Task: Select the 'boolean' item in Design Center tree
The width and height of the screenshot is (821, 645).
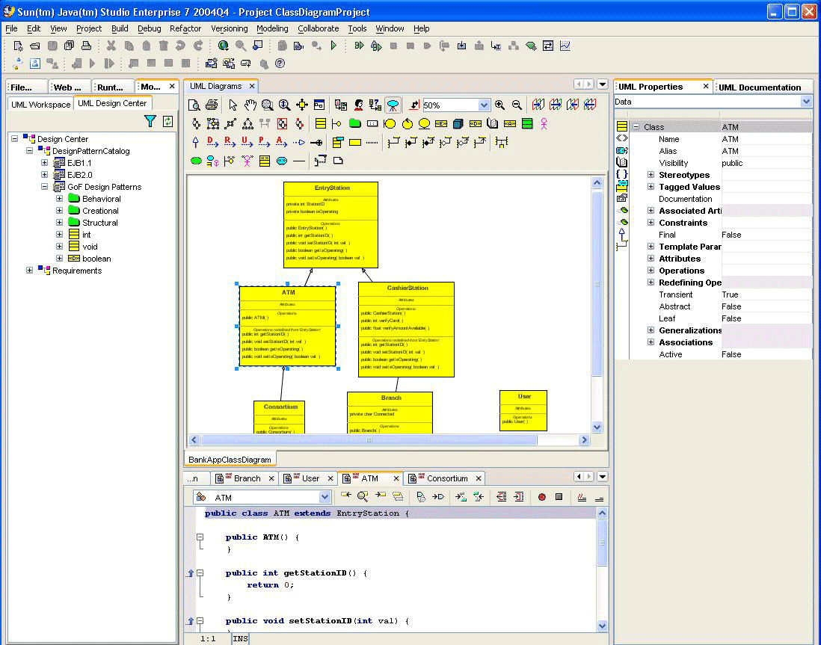Action: click(96, 259)
